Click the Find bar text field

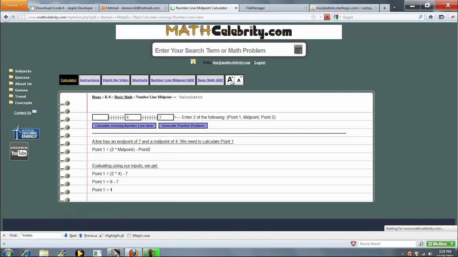pyautogui.click(x=40, y=236)
